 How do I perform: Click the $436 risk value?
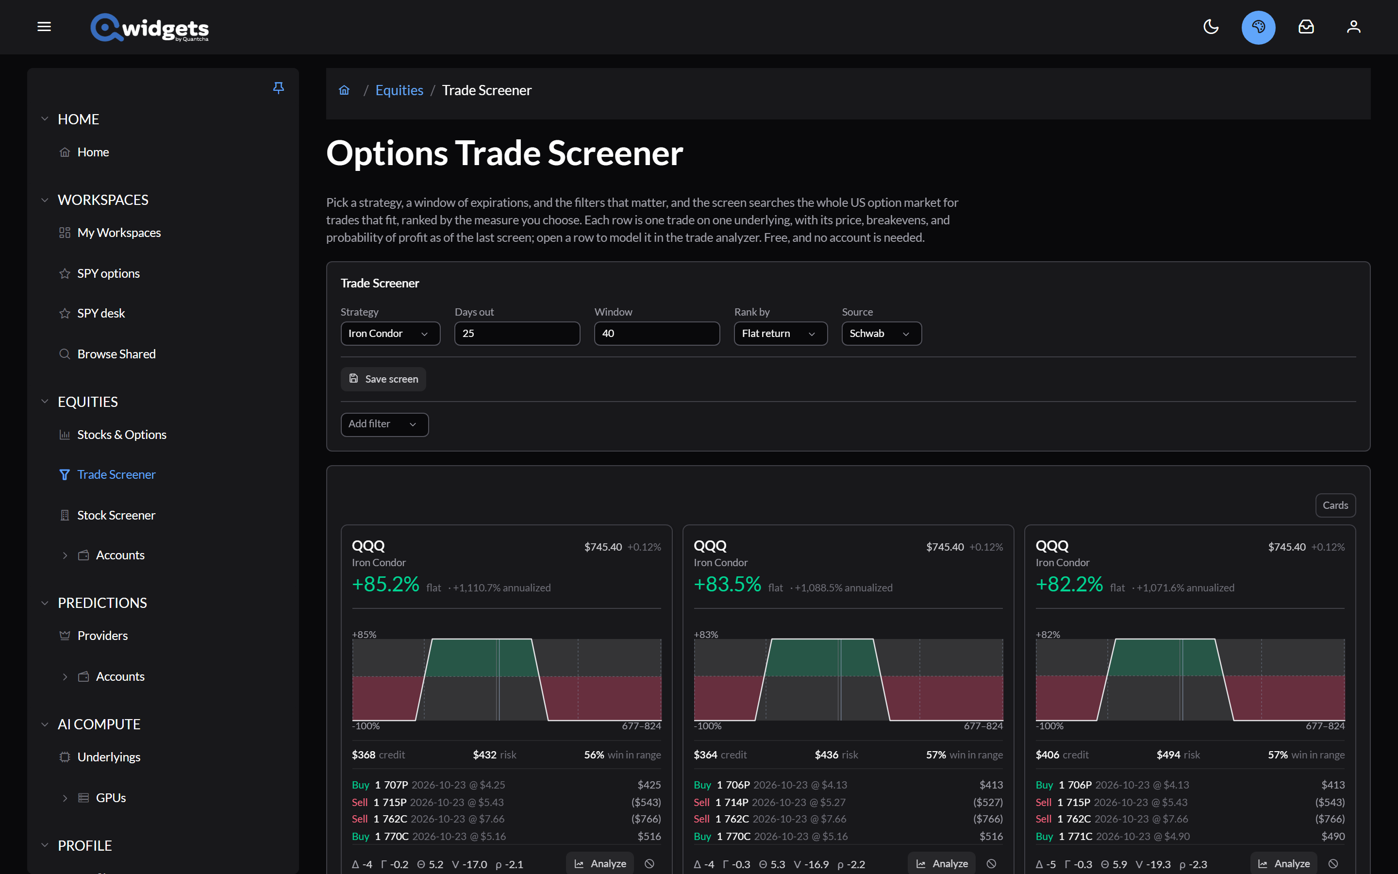point(827,755)
